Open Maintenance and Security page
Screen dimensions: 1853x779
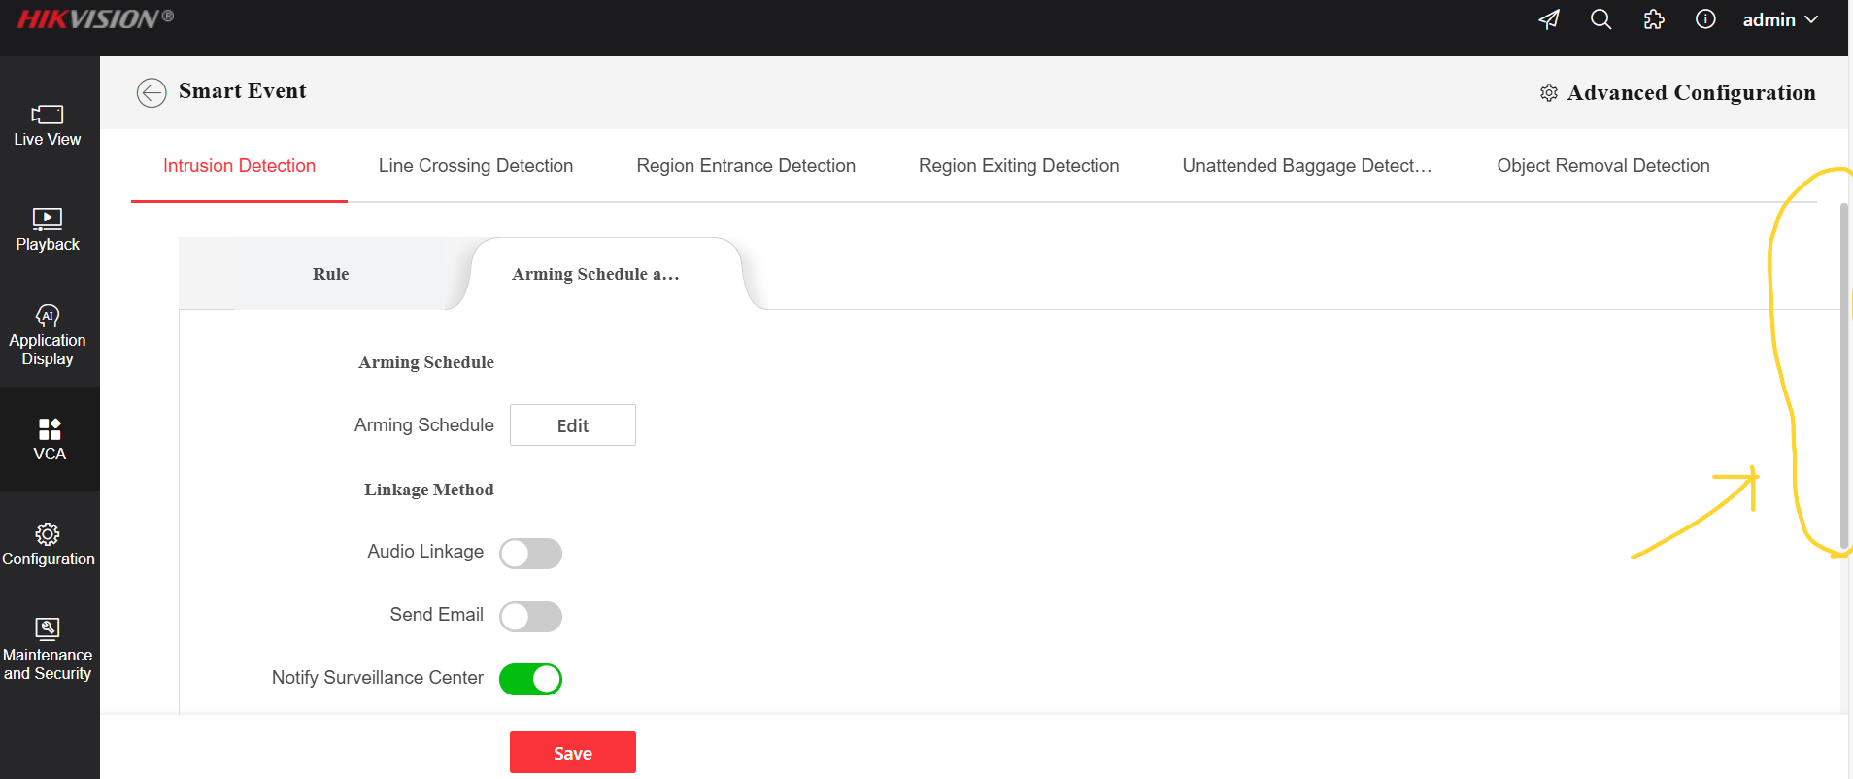(x=48, y=650)
